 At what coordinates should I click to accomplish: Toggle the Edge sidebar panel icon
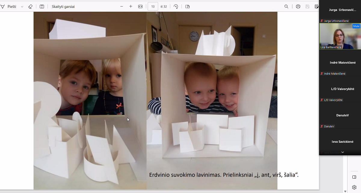354,177
